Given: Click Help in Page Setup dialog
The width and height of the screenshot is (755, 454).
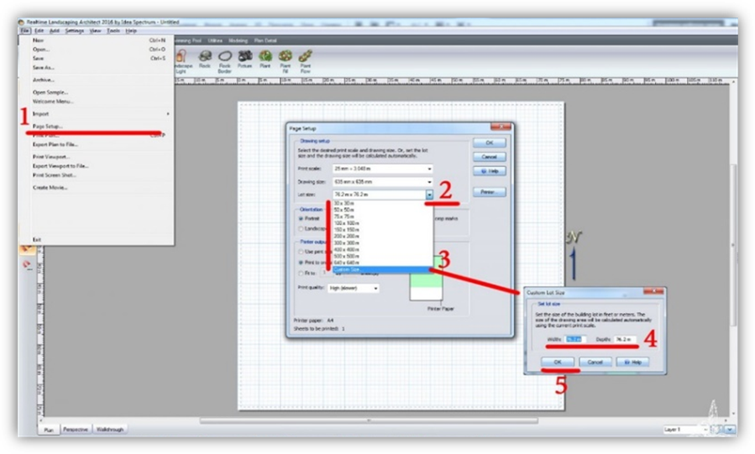Looking at the screenshot, I should click(x=490, y=171).
